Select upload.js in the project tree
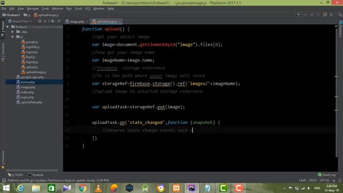343x193 pixels. coord(29,67)
